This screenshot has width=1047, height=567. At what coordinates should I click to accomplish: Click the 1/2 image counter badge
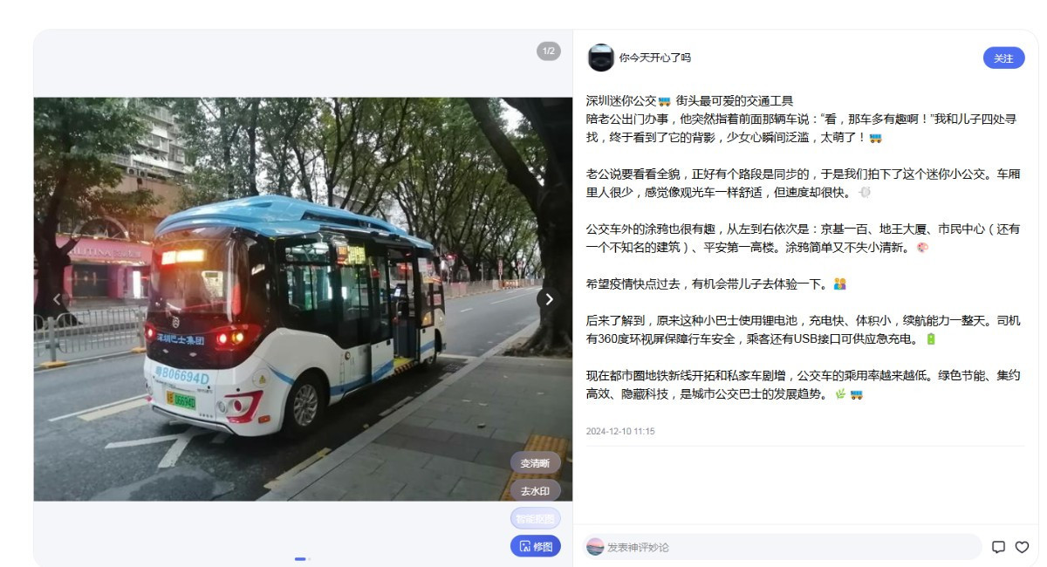(x=549, y=51)
